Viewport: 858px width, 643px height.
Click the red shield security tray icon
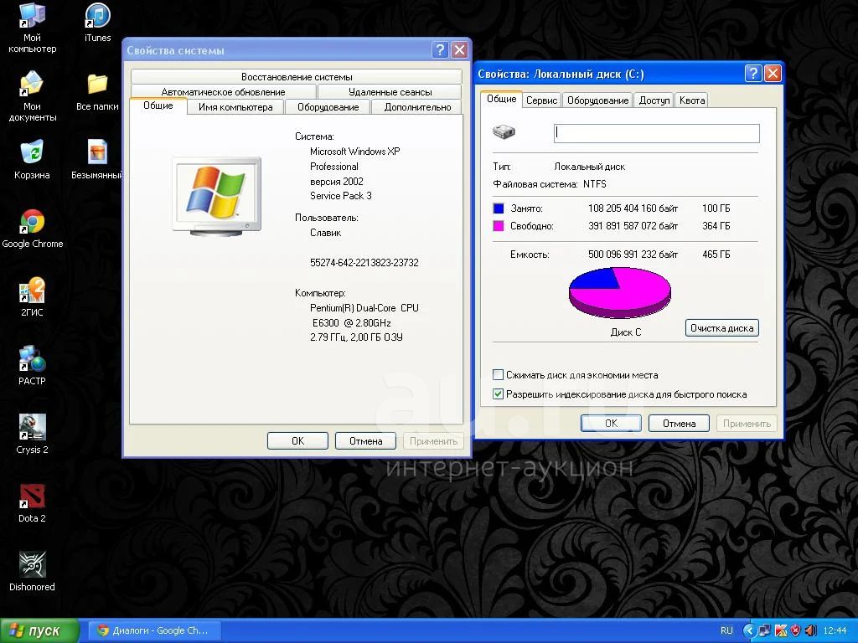pyautogui.click(x=796, y=630)
